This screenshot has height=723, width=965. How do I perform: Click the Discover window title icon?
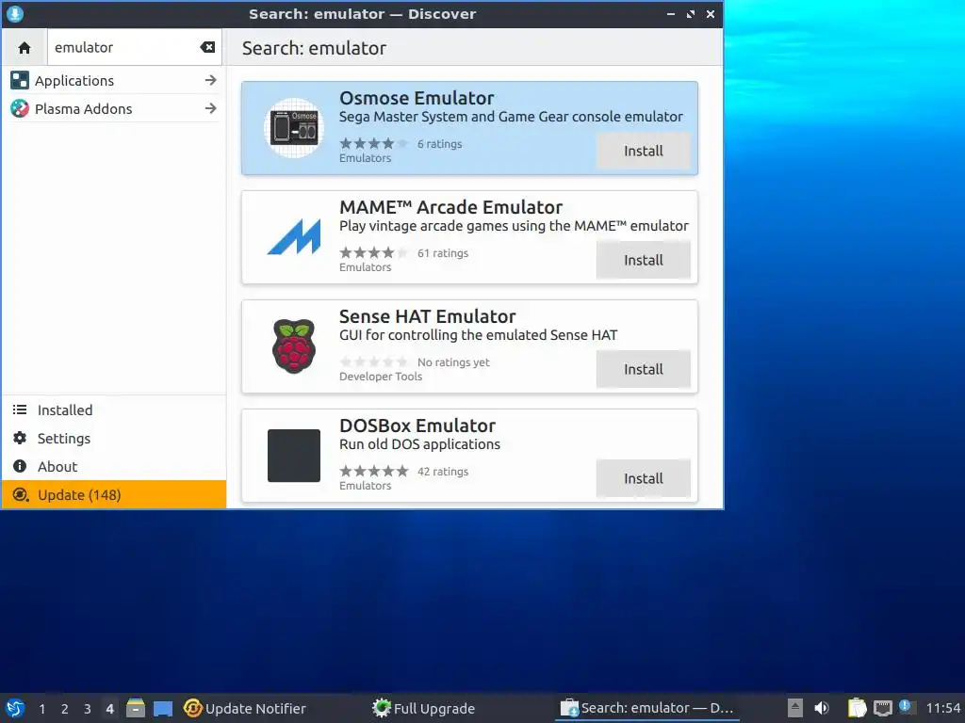click(x=15, y=13)
